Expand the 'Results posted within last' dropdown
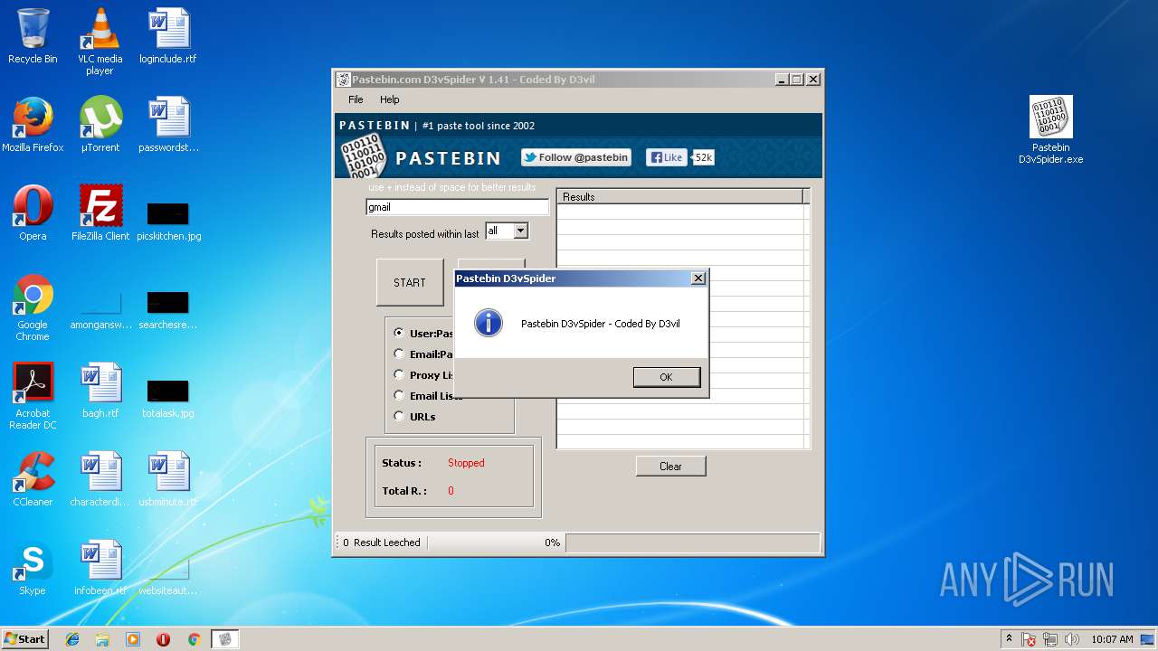The height and width of the screenshot is (651, 1158). point(520,231)
